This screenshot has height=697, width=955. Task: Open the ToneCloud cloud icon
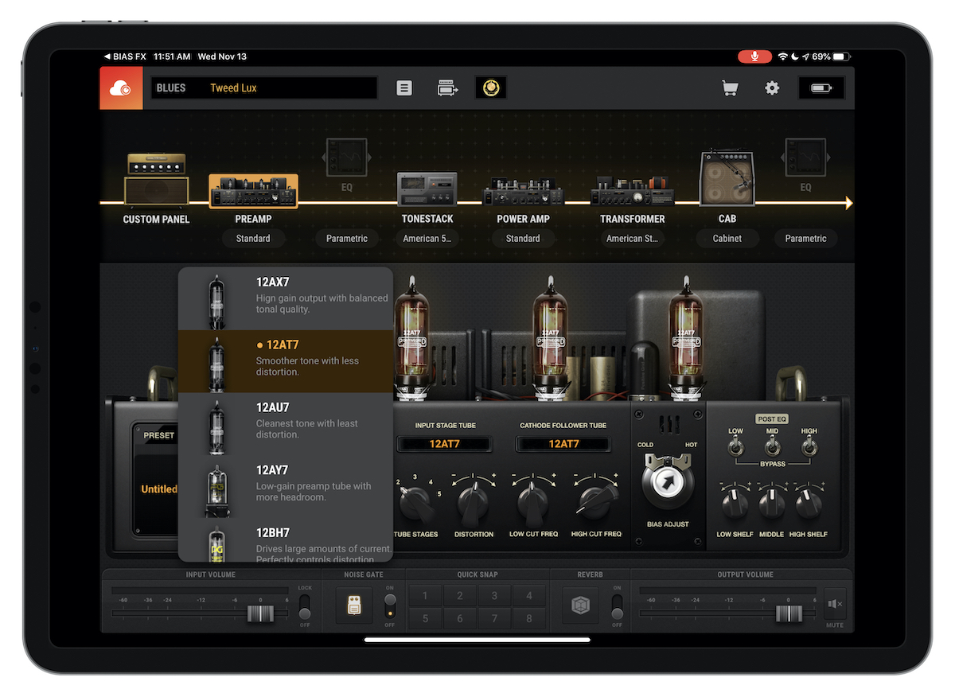121,88
